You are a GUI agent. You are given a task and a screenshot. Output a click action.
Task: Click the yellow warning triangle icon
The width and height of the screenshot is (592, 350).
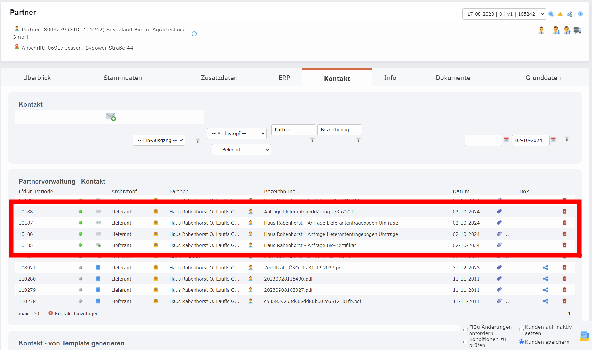pyautogui.click(x=560, y=14)
